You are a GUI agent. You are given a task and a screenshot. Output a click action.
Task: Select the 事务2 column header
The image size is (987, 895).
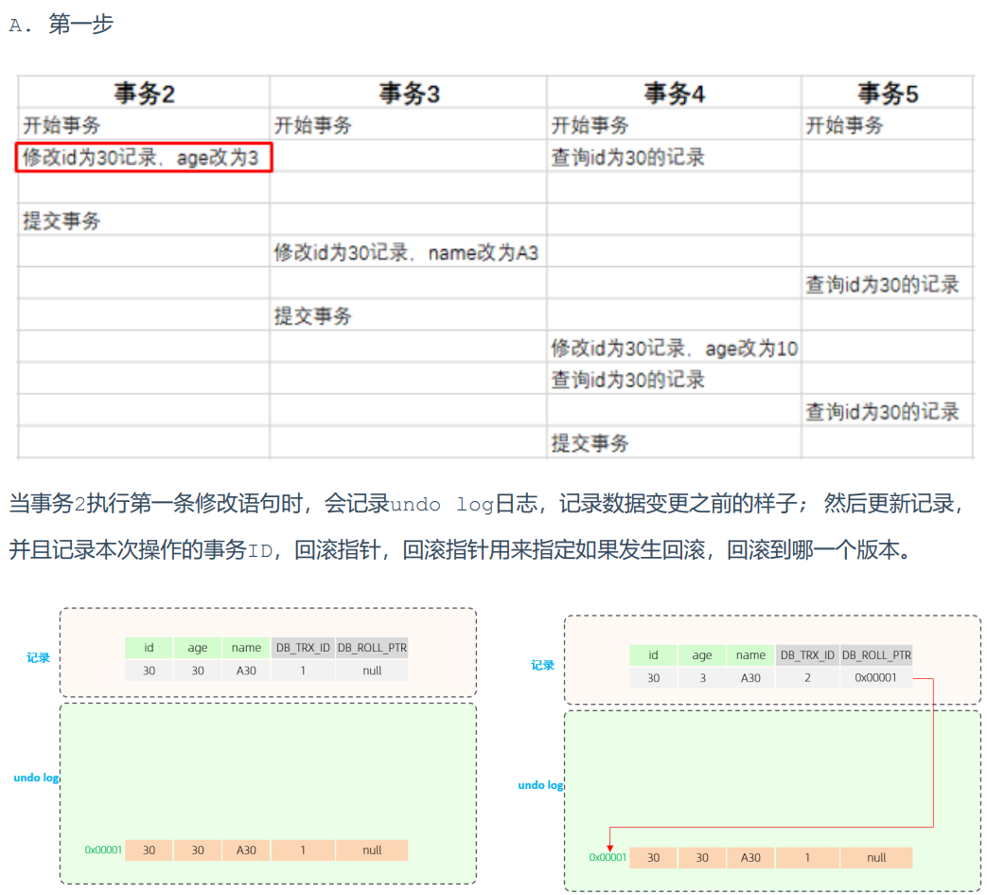pos(144,93)
